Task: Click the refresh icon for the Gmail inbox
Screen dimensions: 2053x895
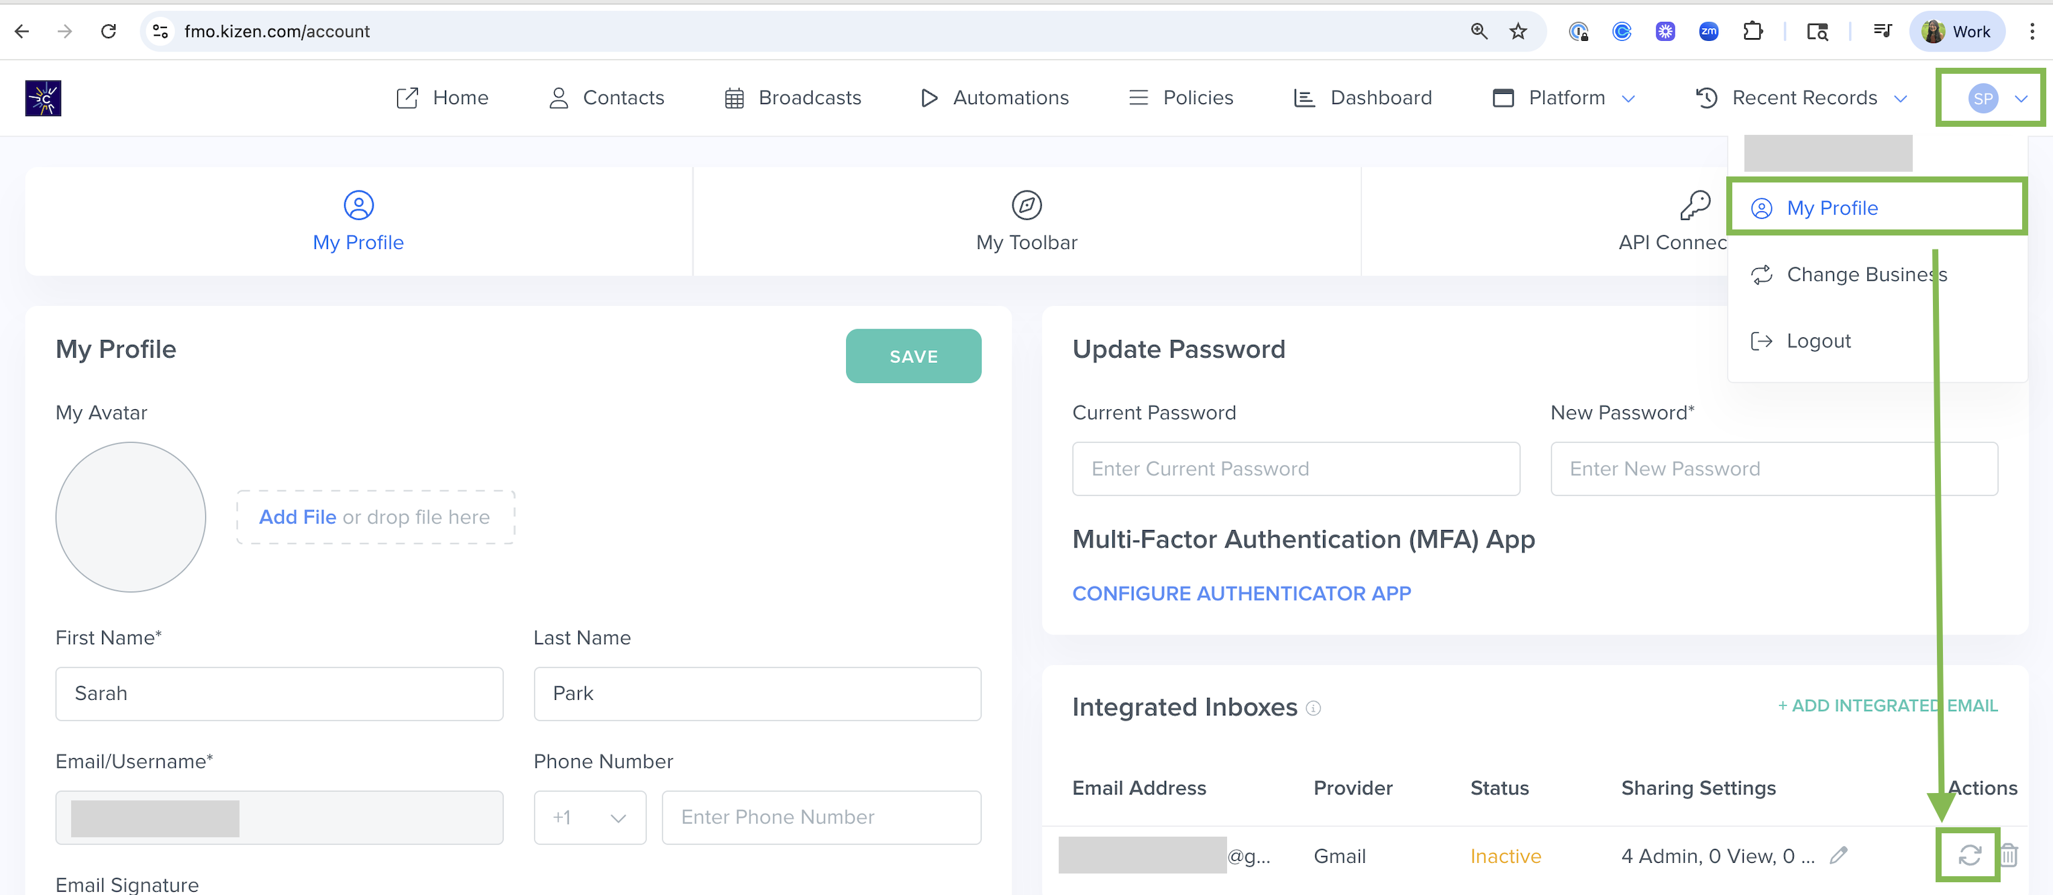Action: click(1968, 855)
